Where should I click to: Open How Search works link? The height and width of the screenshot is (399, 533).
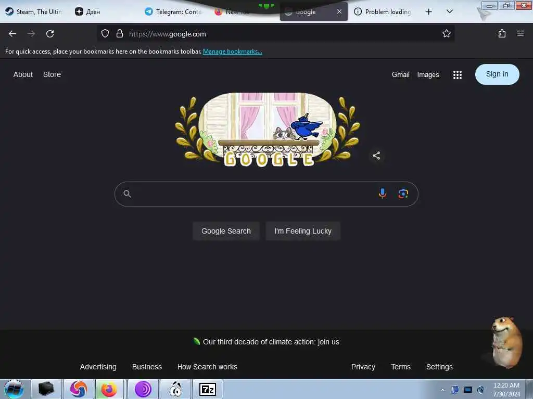click(x=207, y=367)
